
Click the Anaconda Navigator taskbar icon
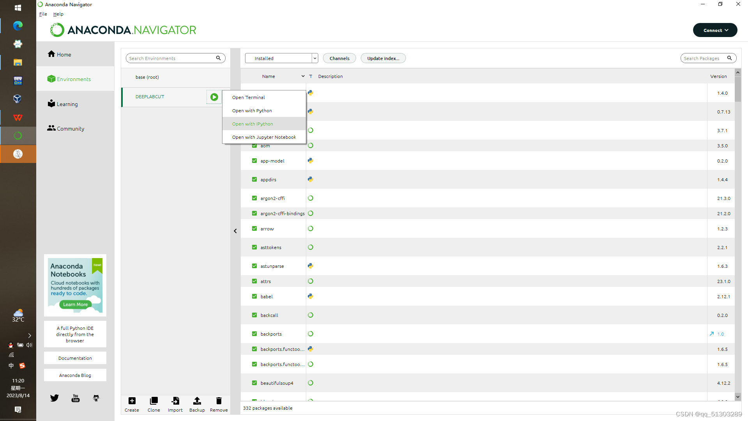[x=18, y=136]
